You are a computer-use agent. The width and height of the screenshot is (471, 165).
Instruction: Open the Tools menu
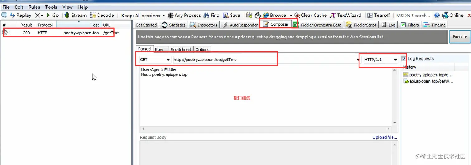point(51,7)
